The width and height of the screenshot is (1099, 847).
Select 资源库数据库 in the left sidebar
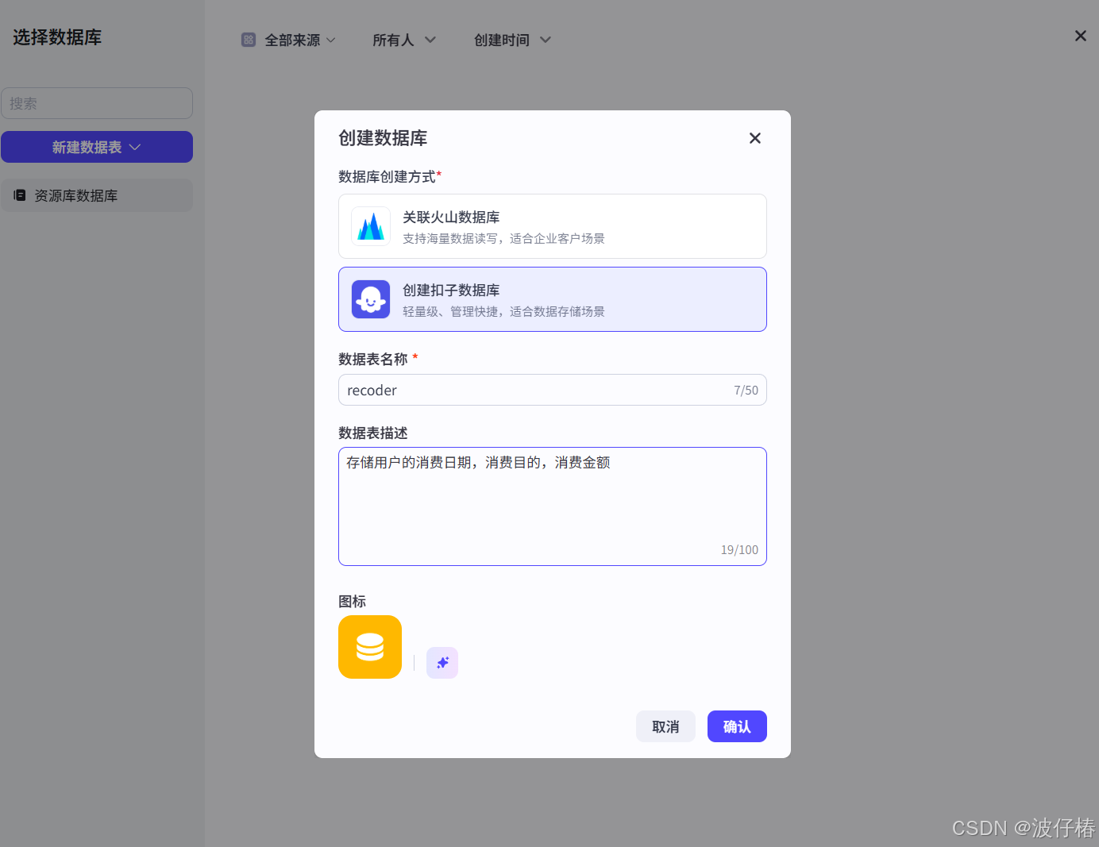[x=97, y=195]
